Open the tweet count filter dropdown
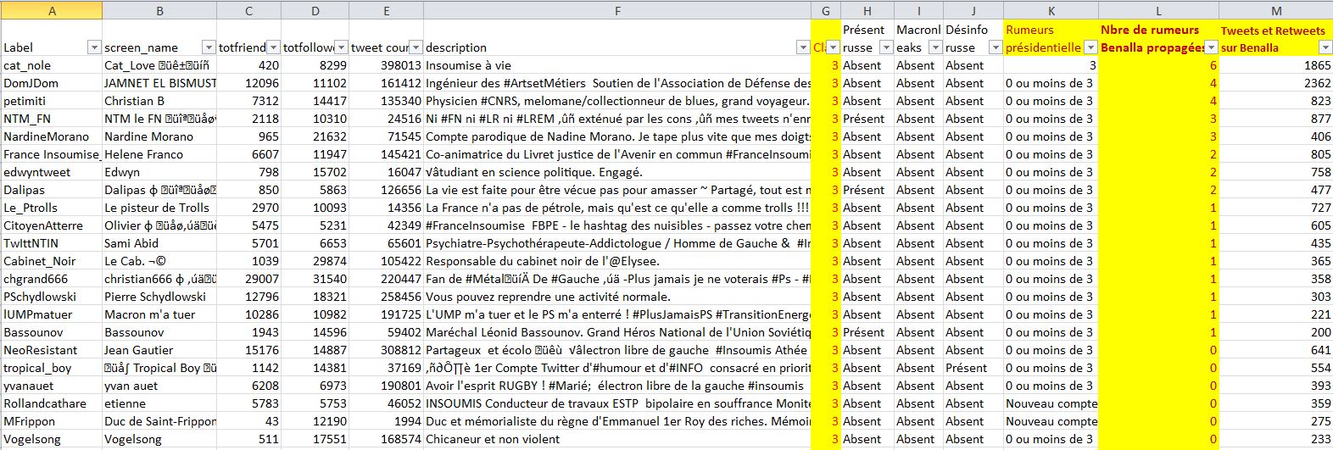This screenshot has width=1333, height=450. (415, 47)
